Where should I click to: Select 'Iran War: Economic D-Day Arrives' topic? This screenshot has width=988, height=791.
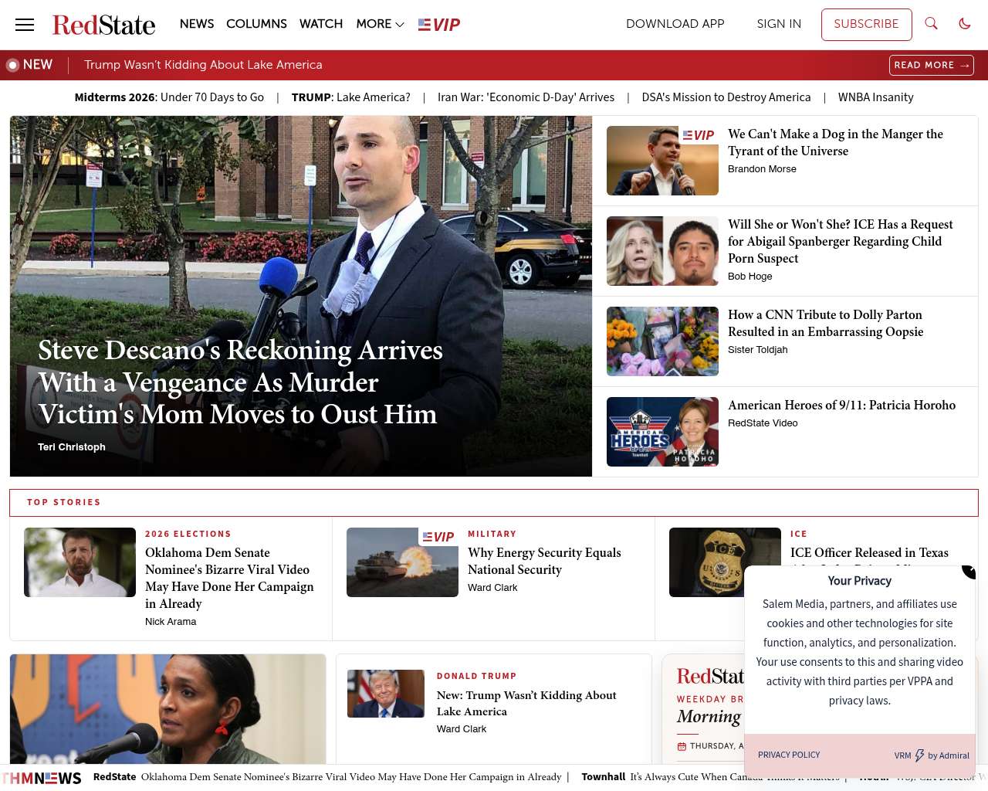pyautogui.click(x=526, y=97)
